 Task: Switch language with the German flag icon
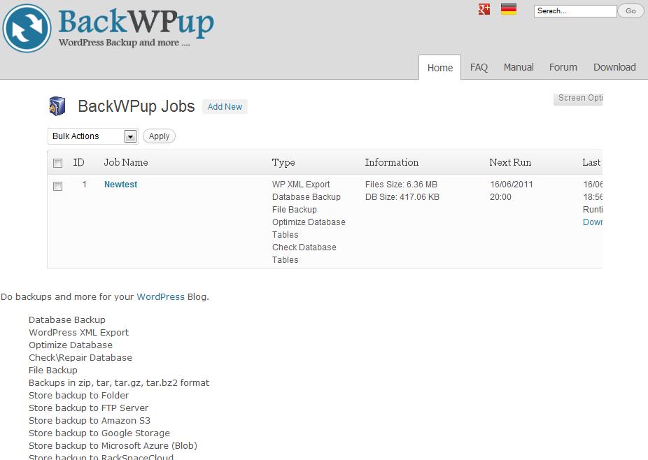coord(509,9)
